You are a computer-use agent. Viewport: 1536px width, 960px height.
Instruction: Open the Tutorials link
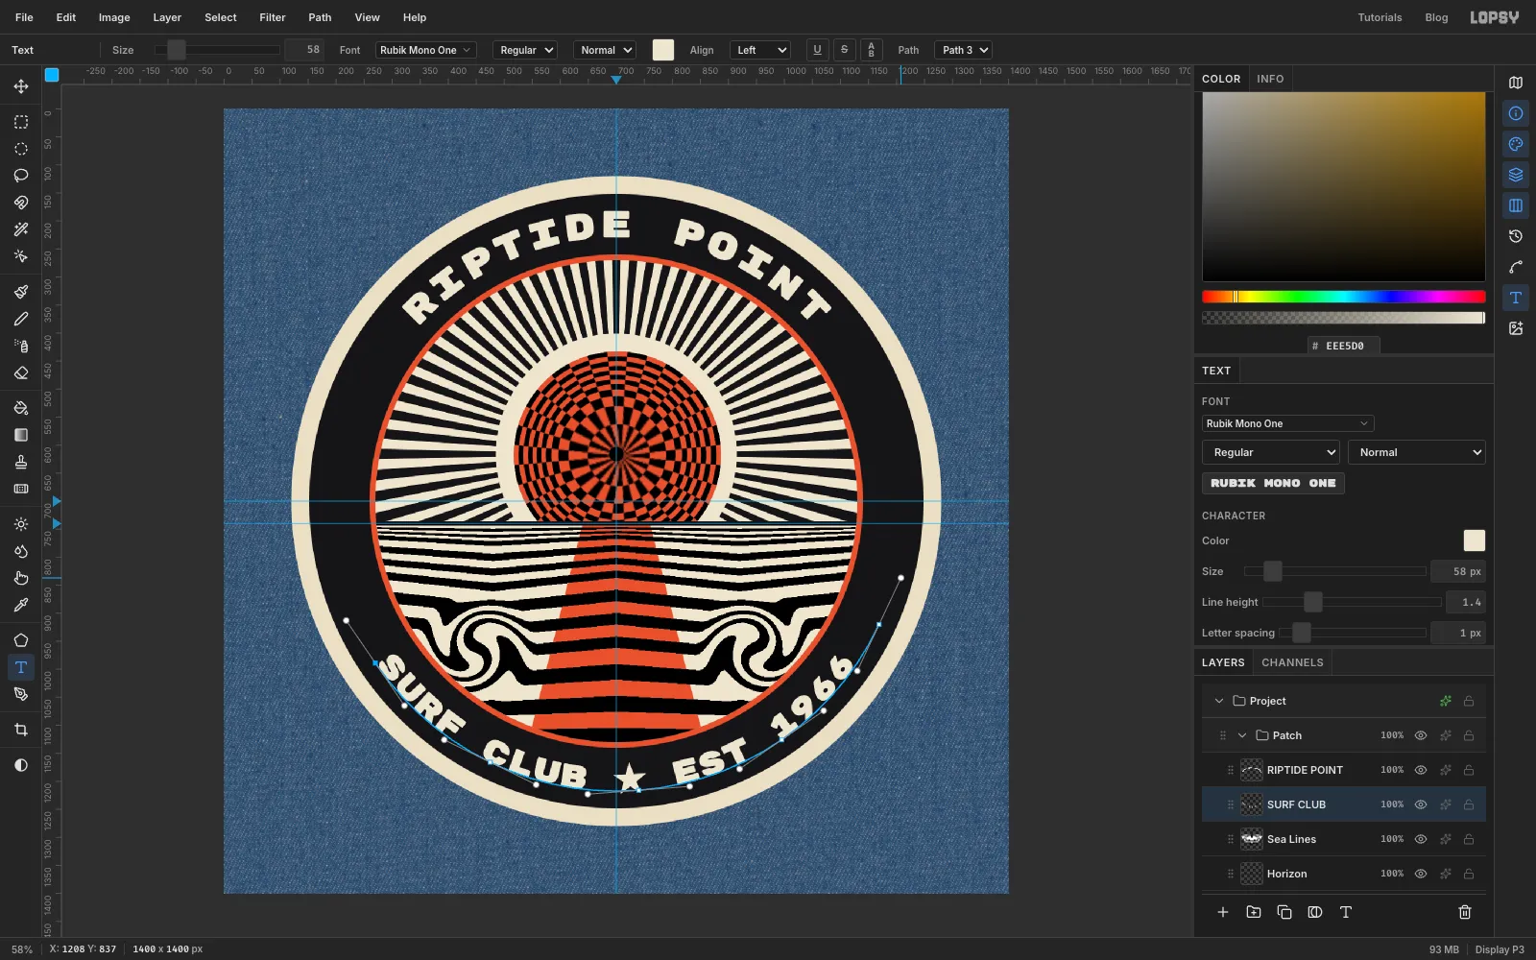(x=1380, y=17)
